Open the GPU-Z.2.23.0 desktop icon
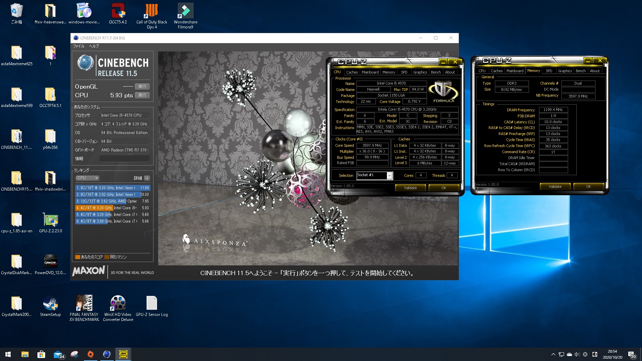 (x=50, y=223)
